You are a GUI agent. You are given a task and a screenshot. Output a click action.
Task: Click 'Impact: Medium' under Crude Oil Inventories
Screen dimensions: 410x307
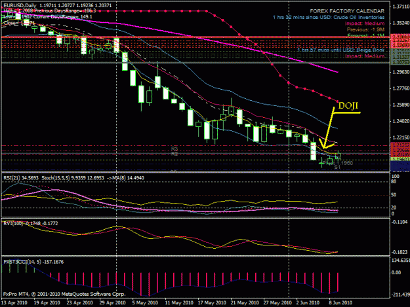365,24
